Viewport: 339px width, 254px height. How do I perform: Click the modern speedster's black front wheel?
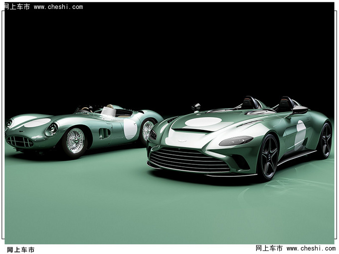(x=268, y=157)
